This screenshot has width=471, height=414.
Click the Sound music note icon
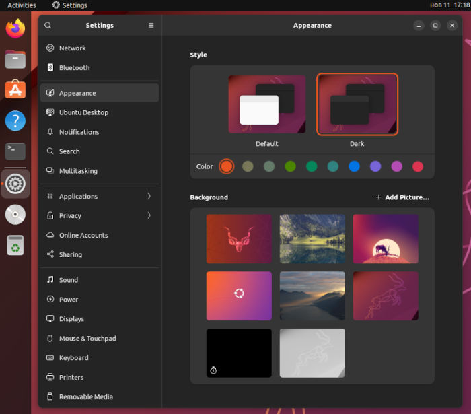pyautogui.click(x=50, y=280)
